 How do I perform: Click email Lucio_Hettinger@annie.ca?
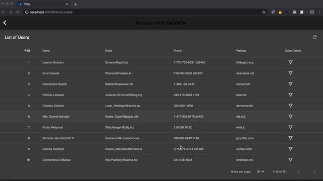122,106
